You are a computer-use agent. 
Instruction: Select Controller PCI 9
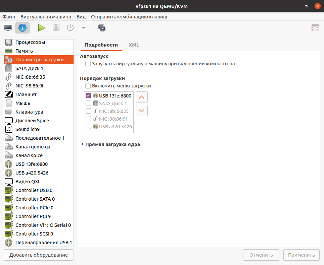pos(39,216)
